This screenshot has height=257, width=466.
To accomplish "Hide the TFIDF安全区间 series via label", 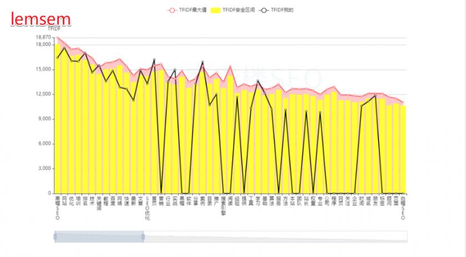I will (x=238, y=10).
